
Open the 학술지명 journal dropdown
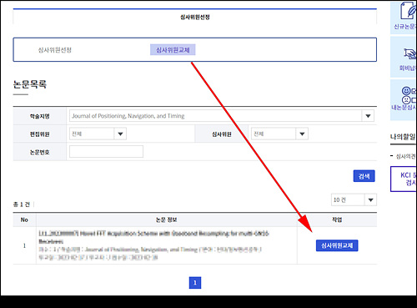tap(222, 116)
